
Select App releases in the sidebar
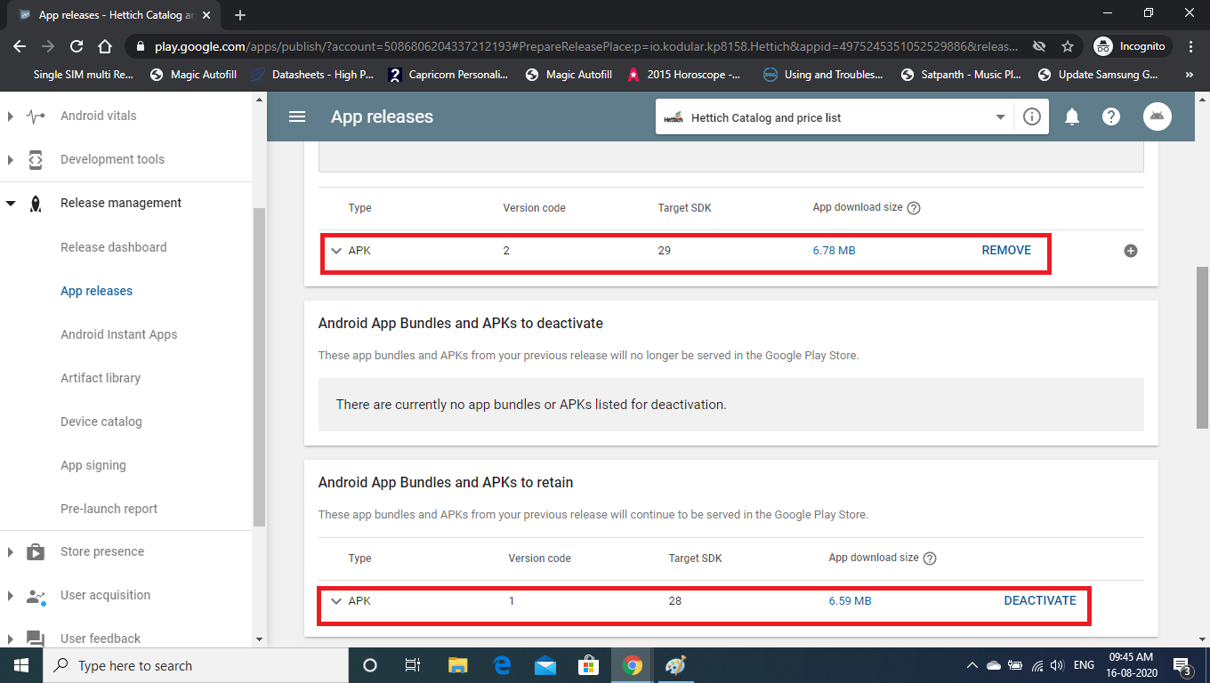click(x=96, y=291)
